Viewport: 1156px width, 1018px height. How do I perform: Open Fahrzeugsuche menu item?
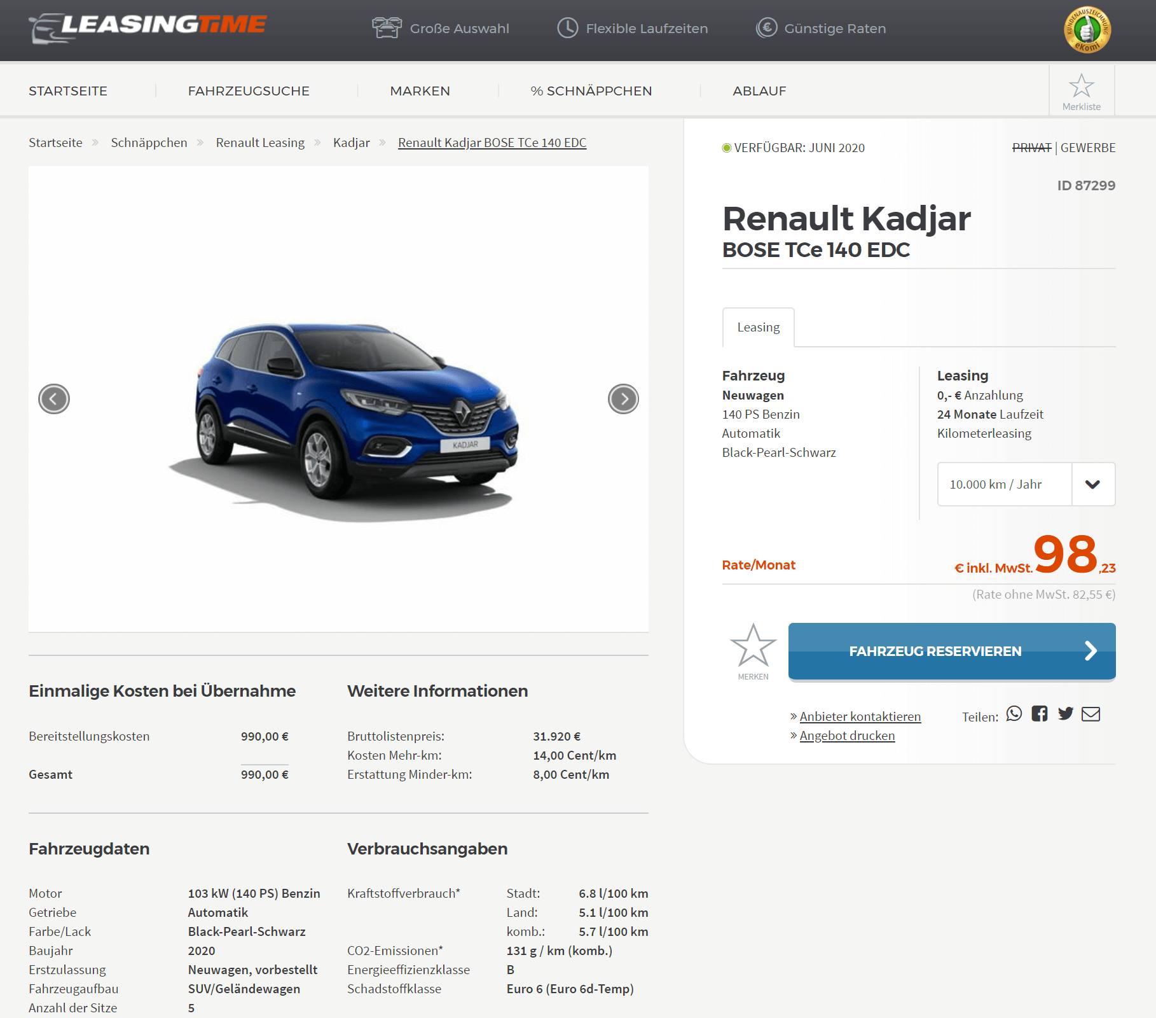pyautogui.click(x=249, y=91)
